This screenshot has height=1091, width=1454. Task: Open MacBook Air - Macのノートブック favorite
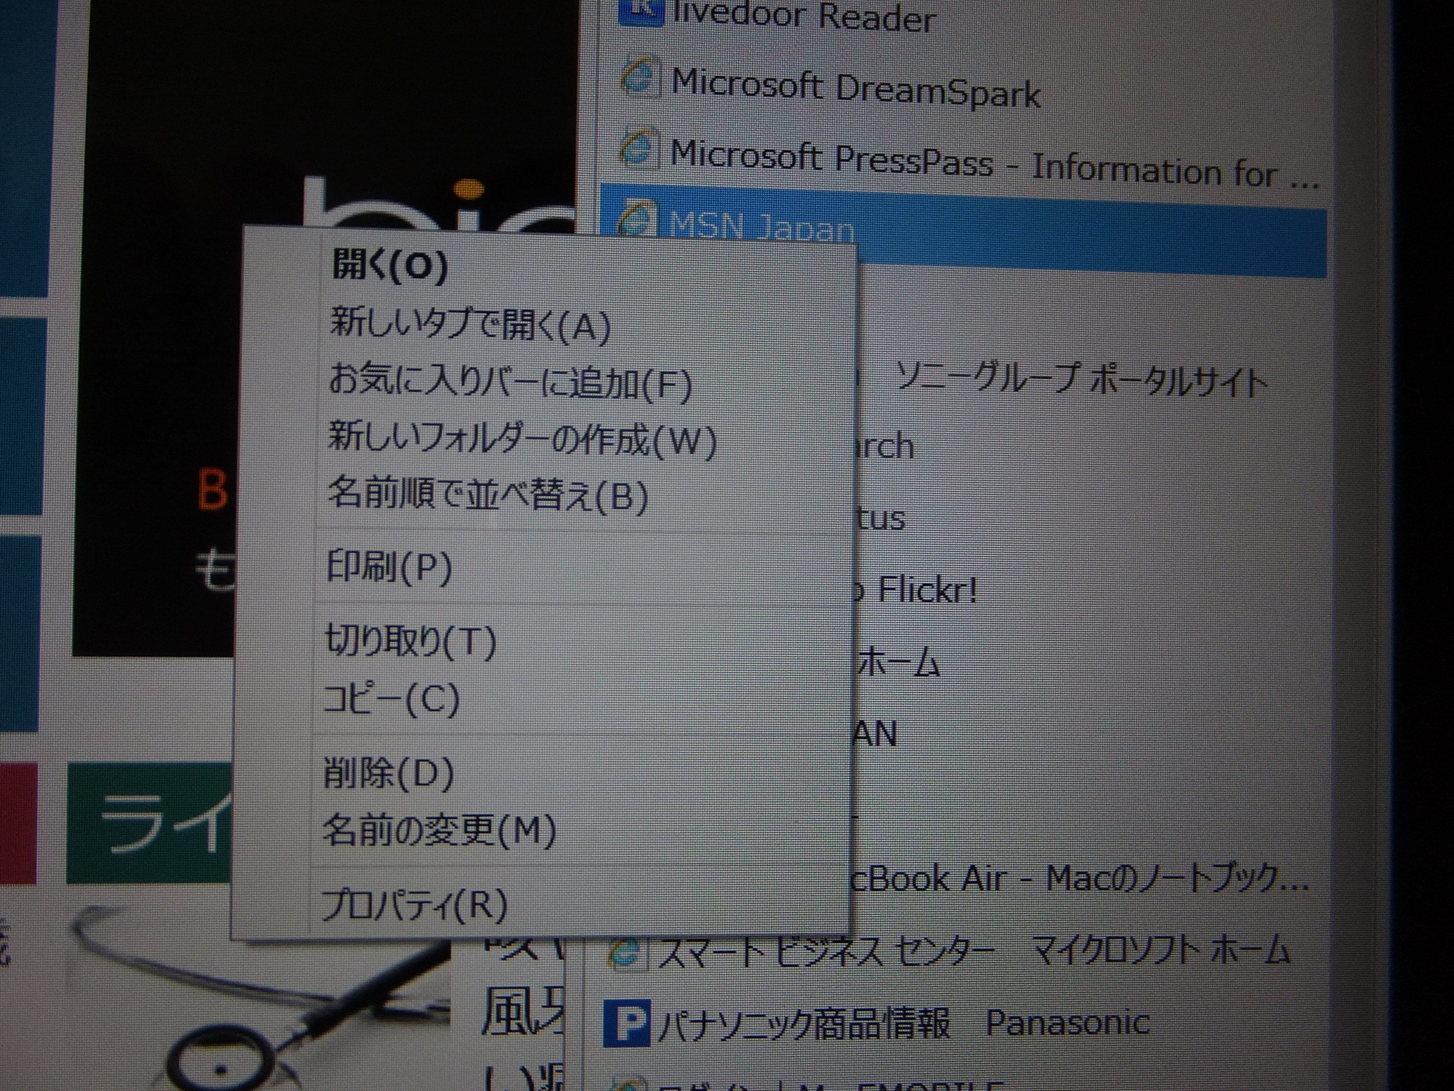coord(1079,878)
